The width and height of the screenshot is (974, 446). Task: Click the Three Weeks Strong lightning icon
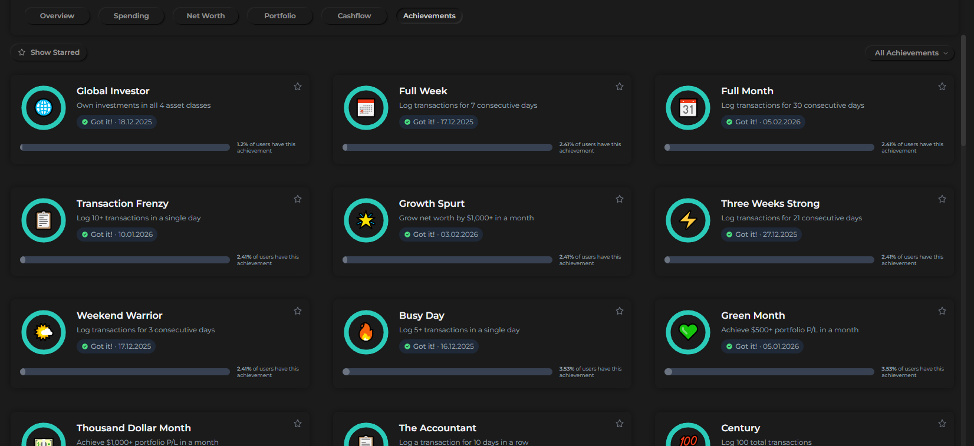click(688, 220)
